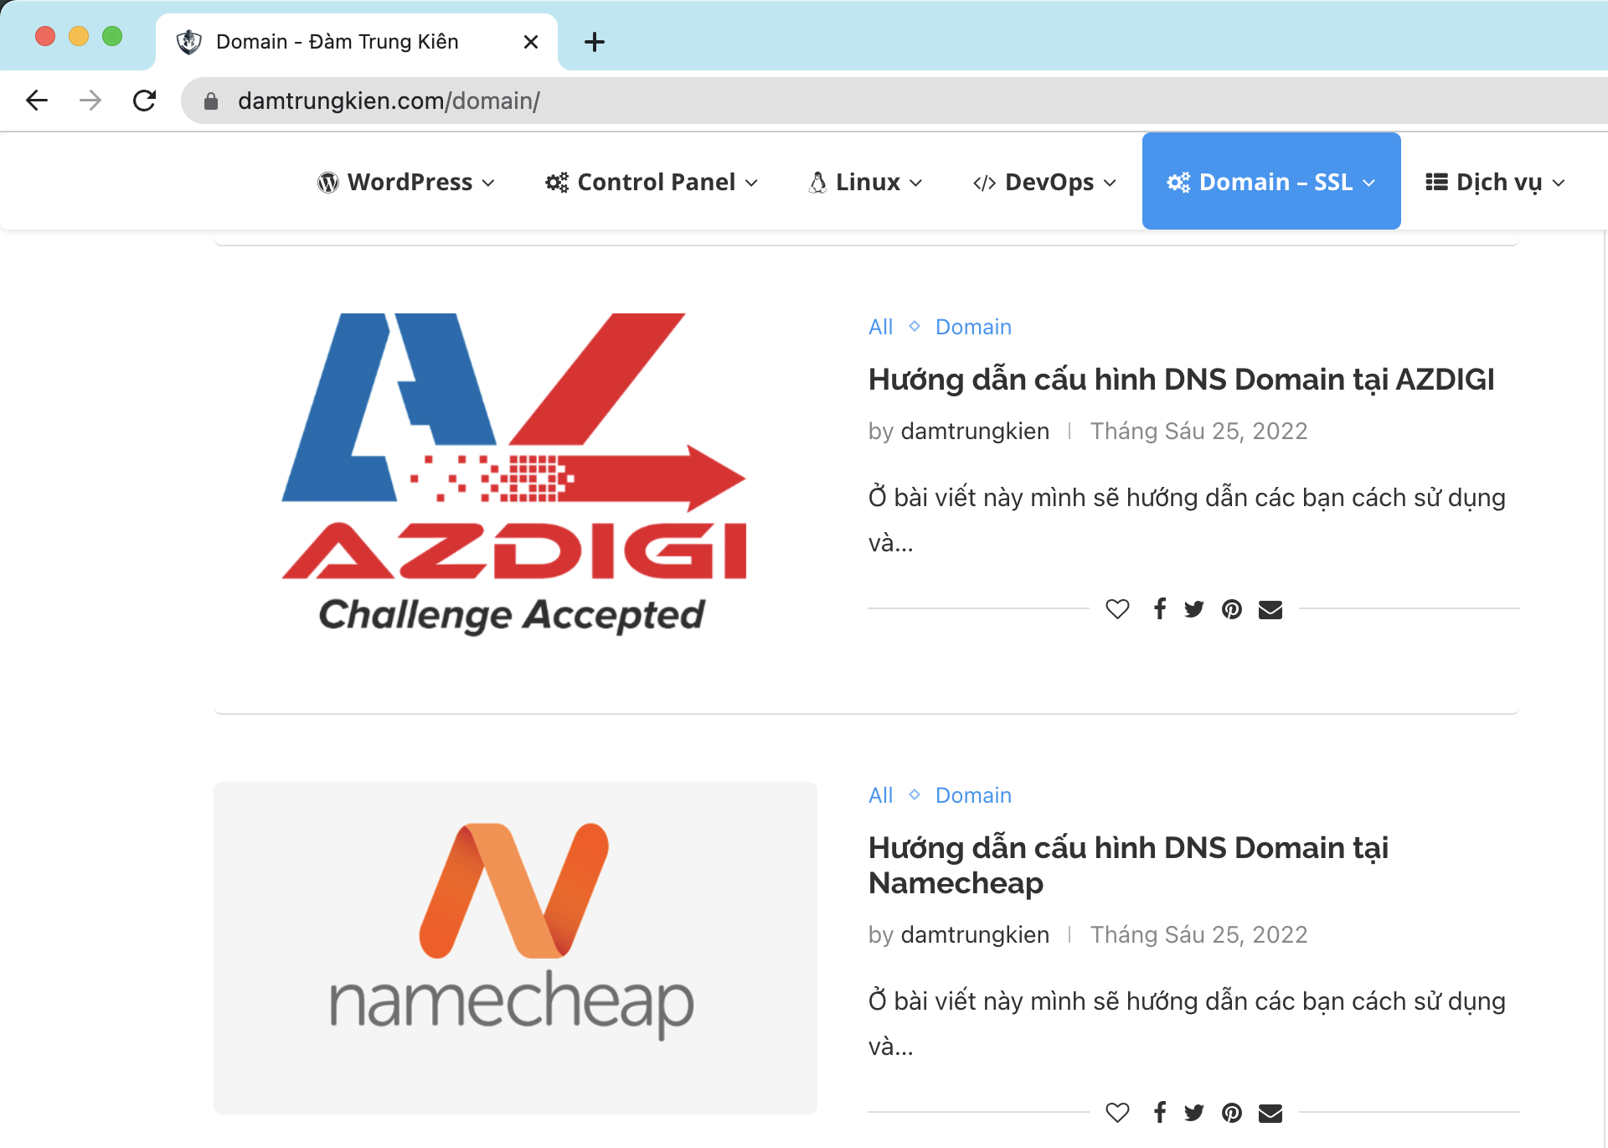Image resolution: width=1608 pixels, height=1148 pixels.
Task: Open the Domain – SSL menu item
Action: (1271, 181)
